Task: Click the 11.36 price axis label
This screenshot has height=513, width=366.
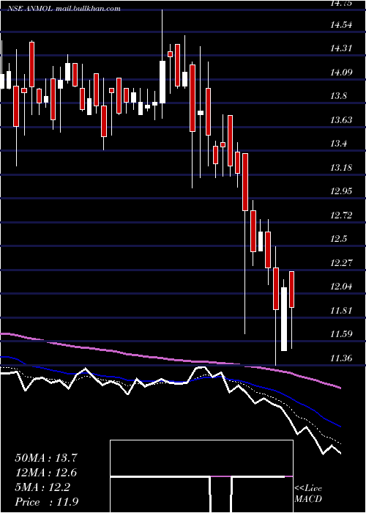Action: [x=341, y=358]
